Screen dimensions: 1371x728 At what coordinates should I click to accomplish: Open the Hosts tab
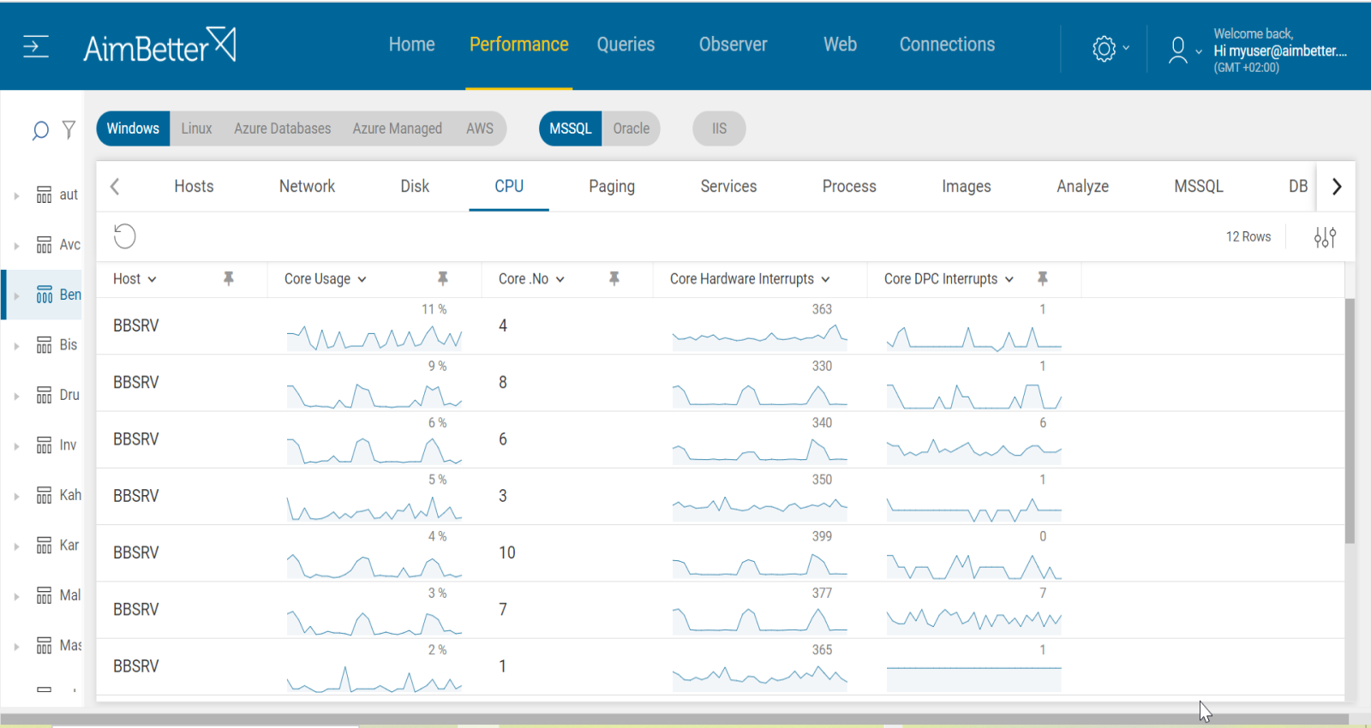pyautogui.click(x=194, y=186)
